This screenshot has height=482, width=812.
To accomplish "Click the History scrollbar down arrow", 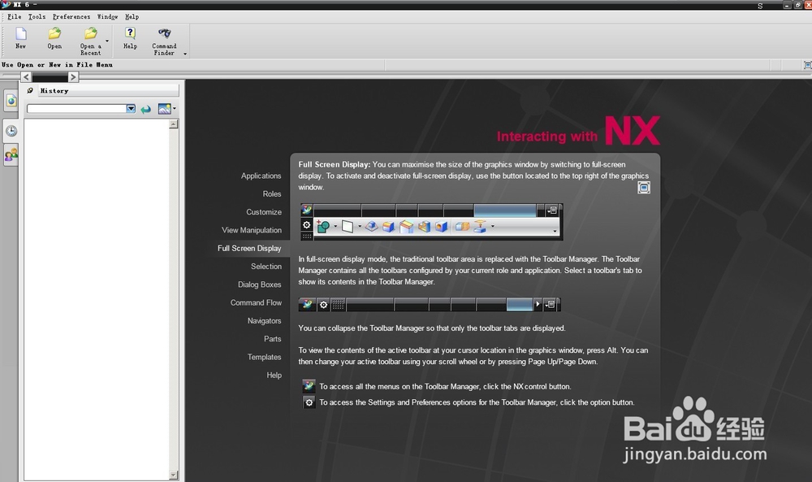I will point(174,475).
